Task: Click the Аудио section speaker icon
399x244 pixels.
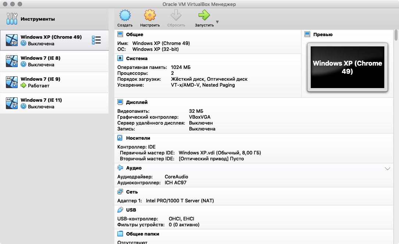Action: 120,167
